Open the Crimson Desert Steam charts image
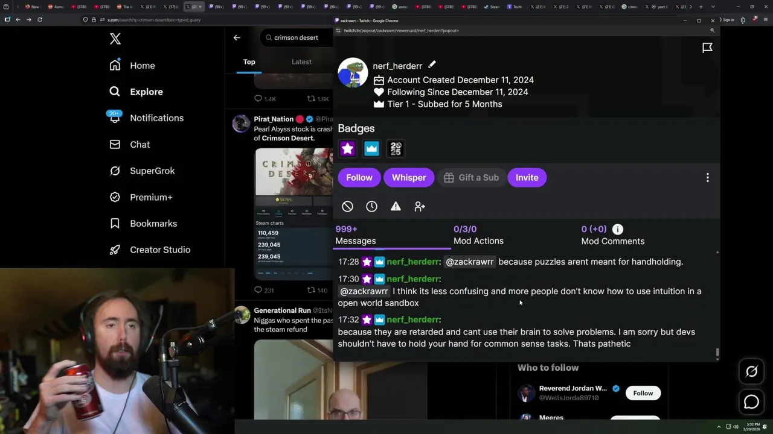The width and height of the screenshot is (773, 434). click(x=293, y=213)
